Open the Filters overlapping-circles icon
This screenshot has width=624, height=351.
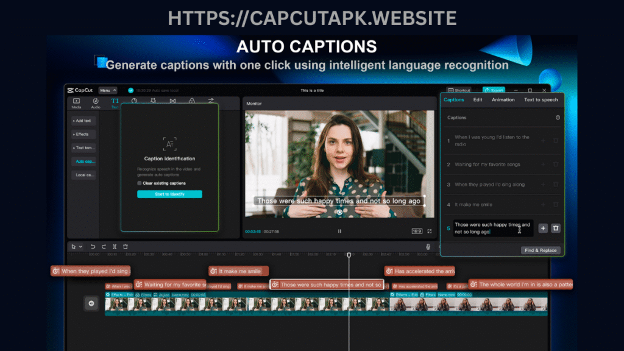point(192,101)
